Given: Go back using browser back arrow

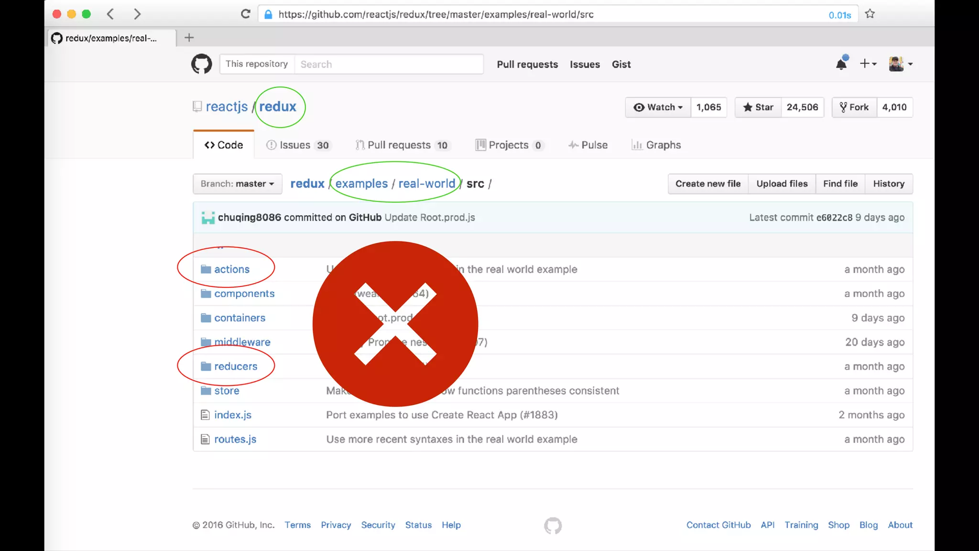Looking at the screenshot, I should [x=110, y=14].
